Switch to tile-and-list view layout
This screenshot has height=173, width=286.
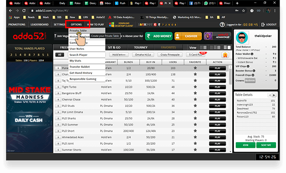[x=215, y=47]
